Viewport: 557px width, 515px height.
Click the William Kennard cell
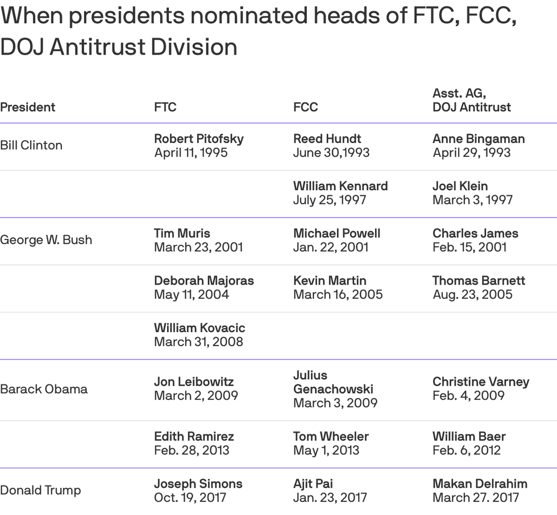(340, 192)
